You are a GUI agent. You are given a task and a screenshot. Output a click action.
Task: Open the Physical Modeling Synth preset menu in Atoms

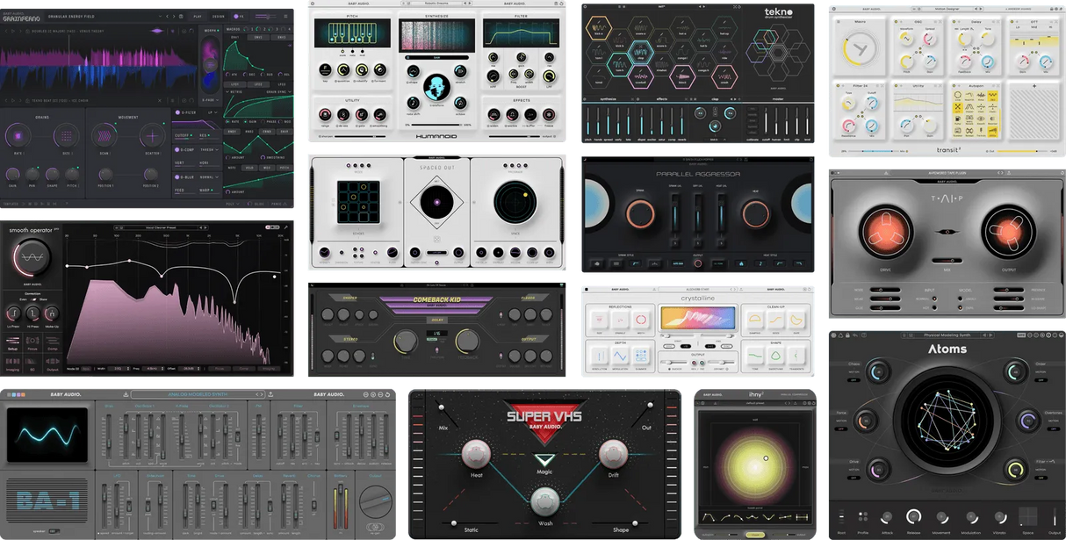tap(947, 335)
